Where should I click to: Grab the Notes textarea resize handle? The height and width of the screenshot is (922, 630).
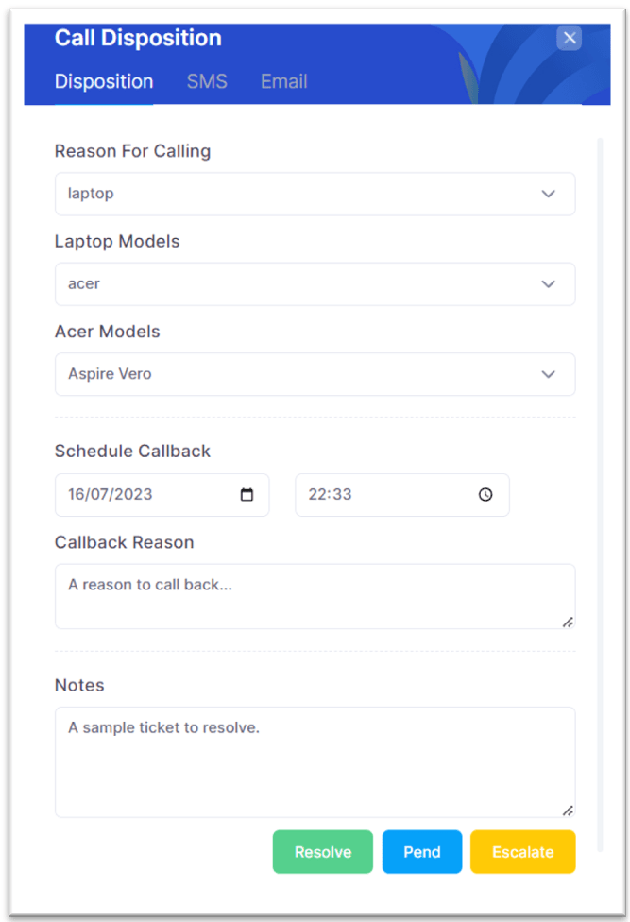click(568, 811)
